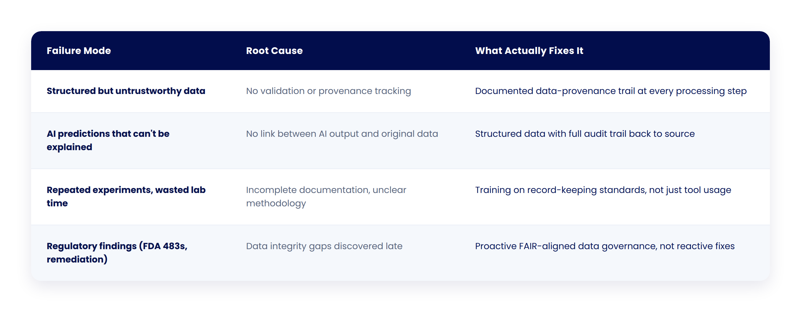Click Training on record-keeping standards cell
This screenshot has height=312, width=801.
point(603,190)
